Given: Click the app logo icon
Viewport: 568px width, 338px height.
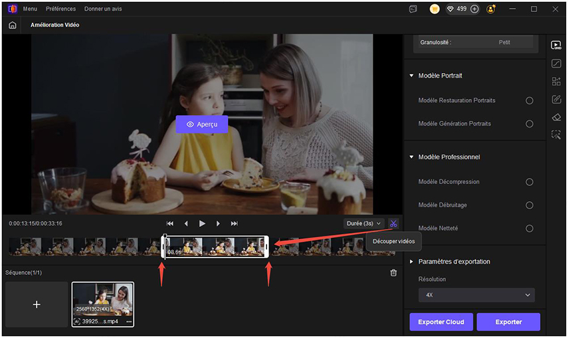Looking at the screenshot, I should pos(13,9).
